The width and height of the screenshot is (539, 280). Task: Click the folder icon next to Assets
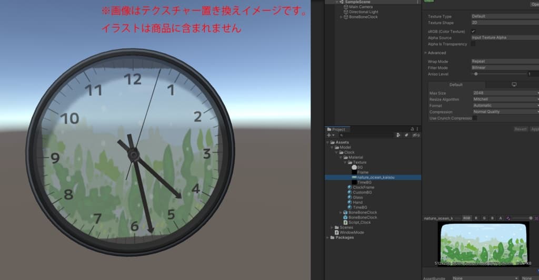tap(333, 142)
